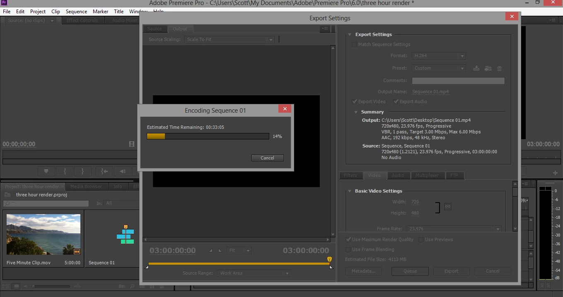The image size is (563, 297).
Task: Click the Set In Point triangle icon
Action: pyautogui.click(x=210, y=251)
